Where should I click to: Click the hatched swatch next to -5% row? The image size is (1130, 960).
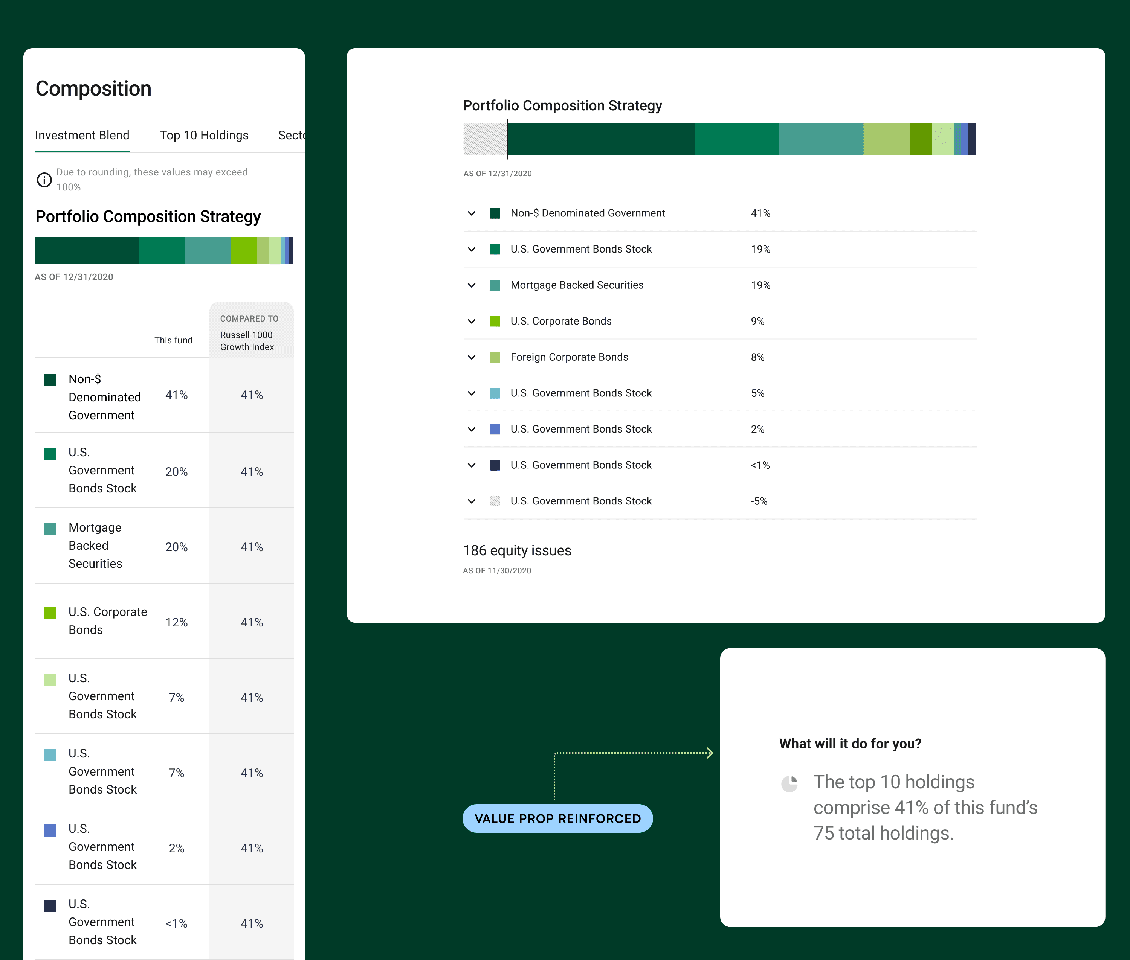tap(495, 501)
